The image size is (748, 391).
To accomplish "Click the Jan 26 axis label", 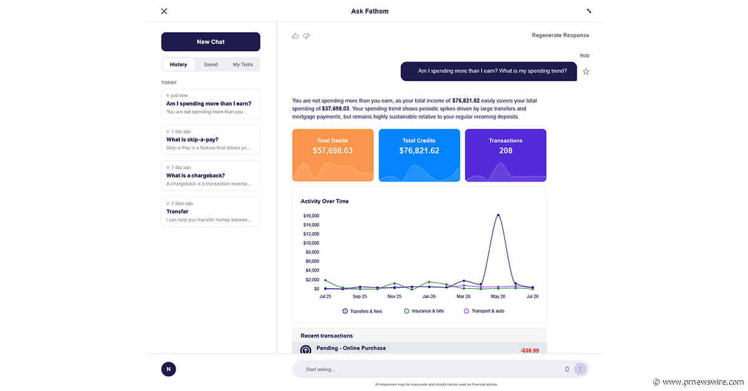I will coord(429,296).
